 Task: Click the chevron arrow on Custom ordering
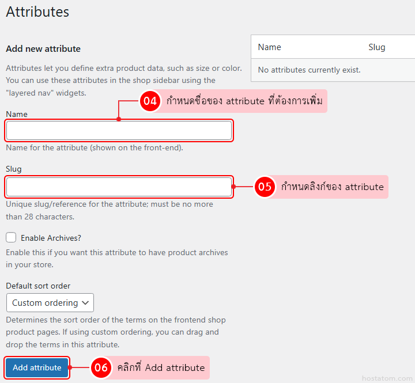[85, 303]
